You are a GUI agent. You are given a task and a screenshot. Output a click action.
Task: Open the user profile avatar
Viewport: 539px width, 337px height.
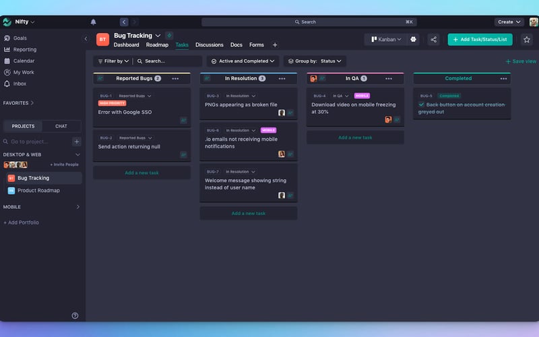(533, 22)
